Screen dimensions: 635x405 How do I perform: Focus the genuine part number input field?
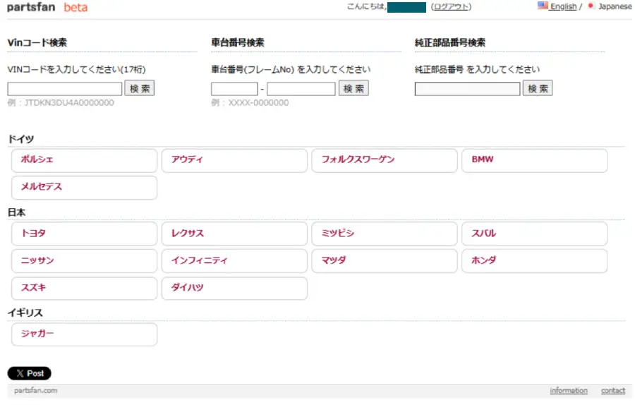pyautogui.click(x=467, y=89)
